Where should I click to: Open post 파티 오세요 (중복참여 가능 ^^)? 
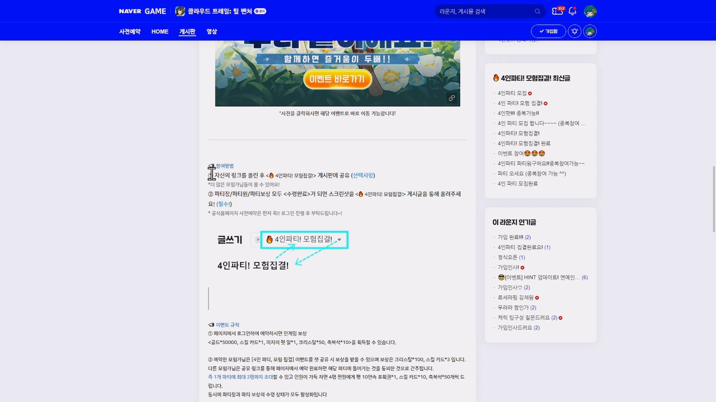532,173
